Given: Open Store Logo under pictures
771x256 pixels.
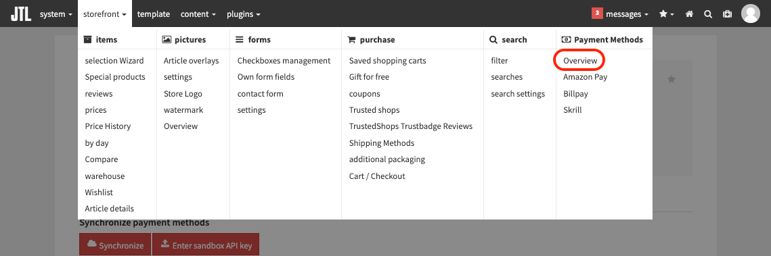Looking at the screenshot, I should click(x=183, y=94).
